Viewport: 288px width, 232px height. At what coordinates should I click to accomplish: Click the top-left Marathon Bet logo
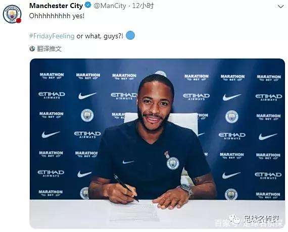(x=52, y=76)
